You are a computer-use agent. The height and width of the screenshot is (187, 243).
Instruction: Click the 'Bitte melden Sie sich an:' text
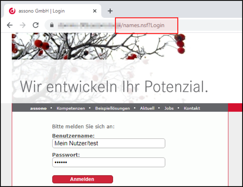[84, 127]
